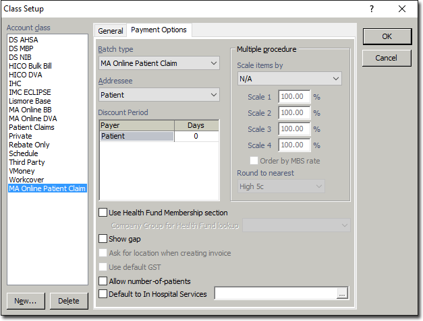Click New... to add account class
The height and width of the screenshot is (321, 423).
point(26,301)
